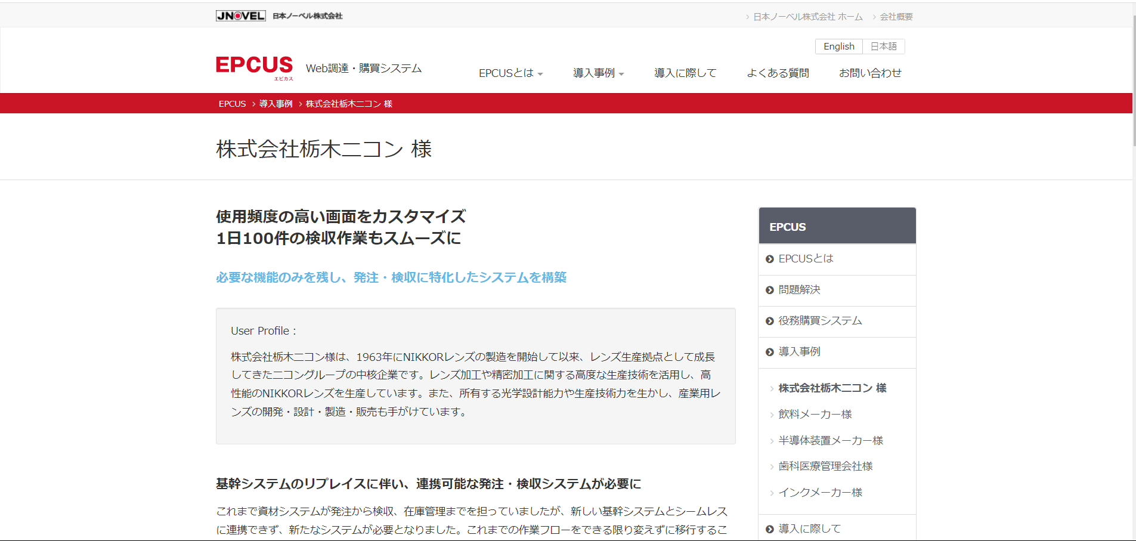The width and height of the screenshot is (1136, 541).
Task: Click the EPCUS logo in header
Action: [255, 67]
